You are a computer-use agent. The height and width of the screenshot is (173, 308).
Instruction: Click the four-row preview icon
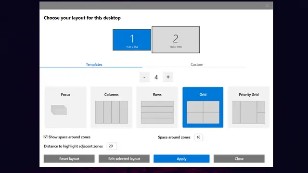click(x=157, y=112)
